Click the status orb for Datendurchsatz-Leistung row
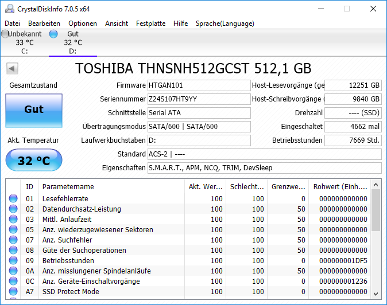The image size is (387, 305). coord(13,209)
